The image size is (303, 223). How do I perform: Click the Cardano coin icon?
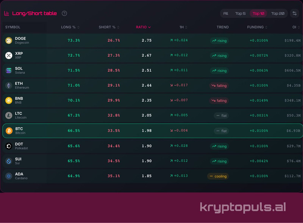9,176
